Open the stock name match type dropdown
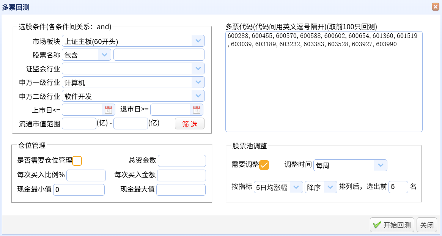Screen dimensions: 442x236 (104, 55)
